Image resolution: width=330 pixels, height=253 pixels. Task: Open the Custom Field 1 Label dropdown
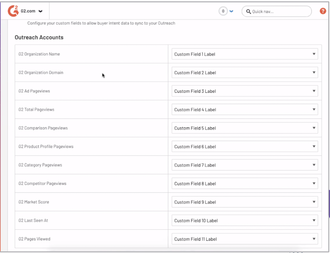(244, 54)
